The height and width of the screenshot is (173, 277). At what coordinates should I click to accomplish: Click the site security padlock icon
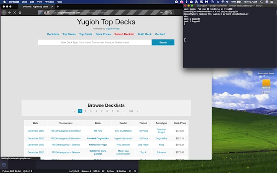[45, 13]
